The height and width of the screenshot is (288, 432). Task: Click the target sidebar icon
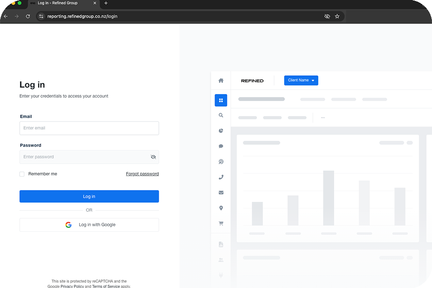(x=221, y=161)
